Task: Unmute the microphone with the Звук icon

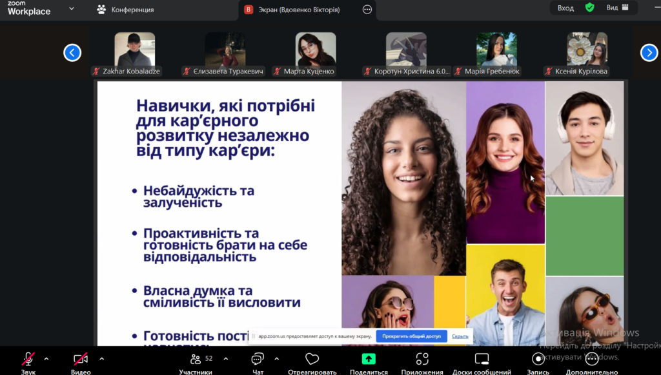Action: click(x=28, y=359)
